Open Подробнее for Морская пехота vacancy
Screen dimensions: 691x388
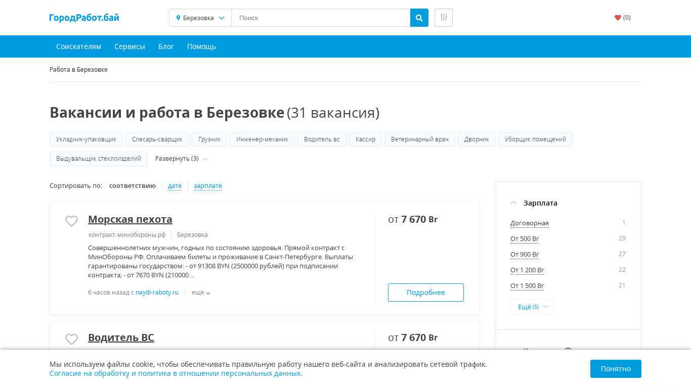426,293
